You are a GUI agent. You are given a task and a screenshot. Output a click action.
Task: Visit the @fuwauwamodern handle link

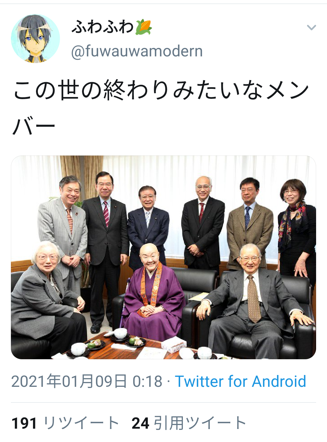click(x=137, y=51)
